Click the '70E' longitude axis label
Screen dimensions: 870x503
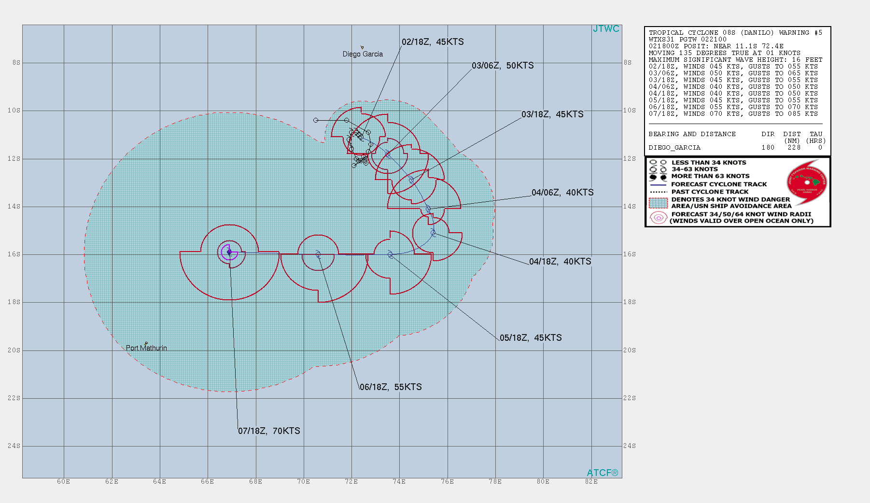click(303, 482)
